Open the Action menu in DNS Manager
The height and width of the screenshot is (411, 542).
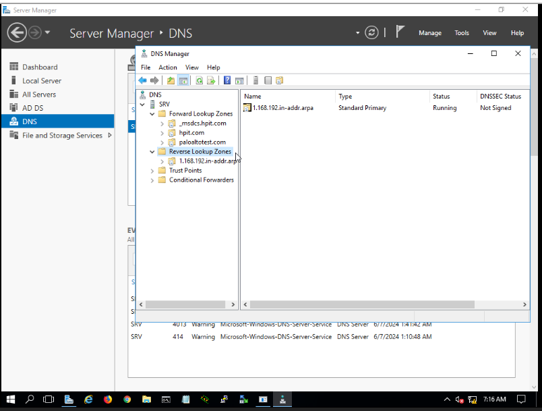pyautogui.click(x=168, y=67)
